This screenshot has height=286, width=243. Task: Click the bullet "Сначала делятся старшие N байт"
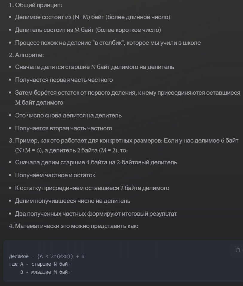pos(94,67)
